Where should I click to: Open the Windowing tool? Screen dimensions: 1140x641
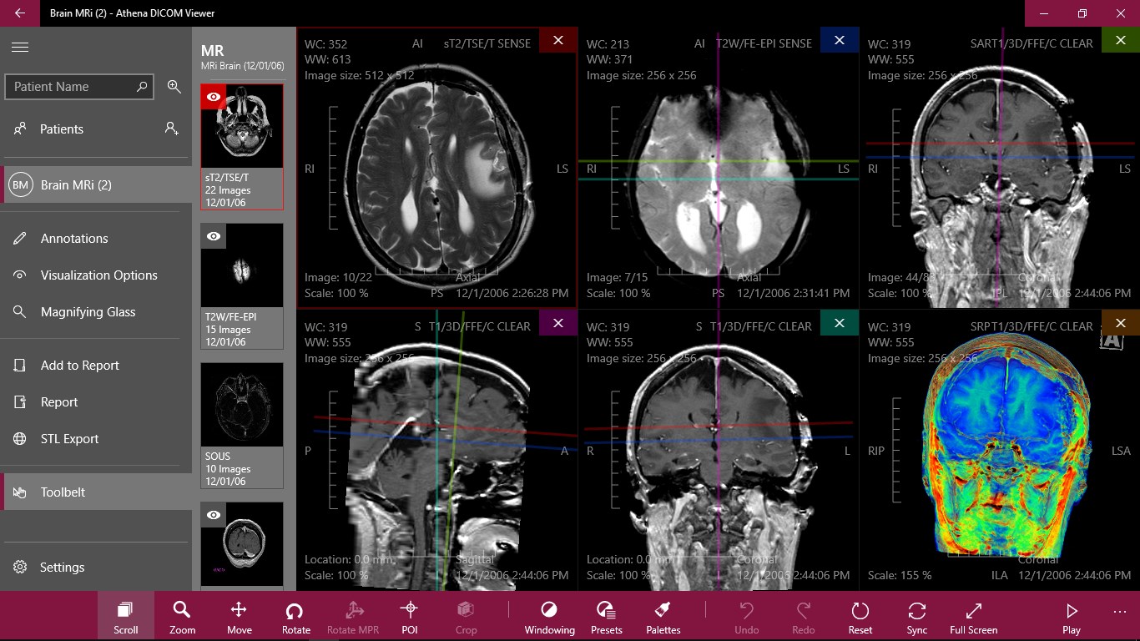tap(549, 616)
